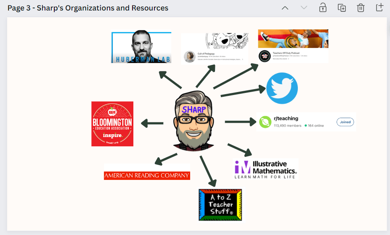Edit the page title 'Sharp's Organizations and Resources'
Screen dimensions: 390x235
[103, 8]
